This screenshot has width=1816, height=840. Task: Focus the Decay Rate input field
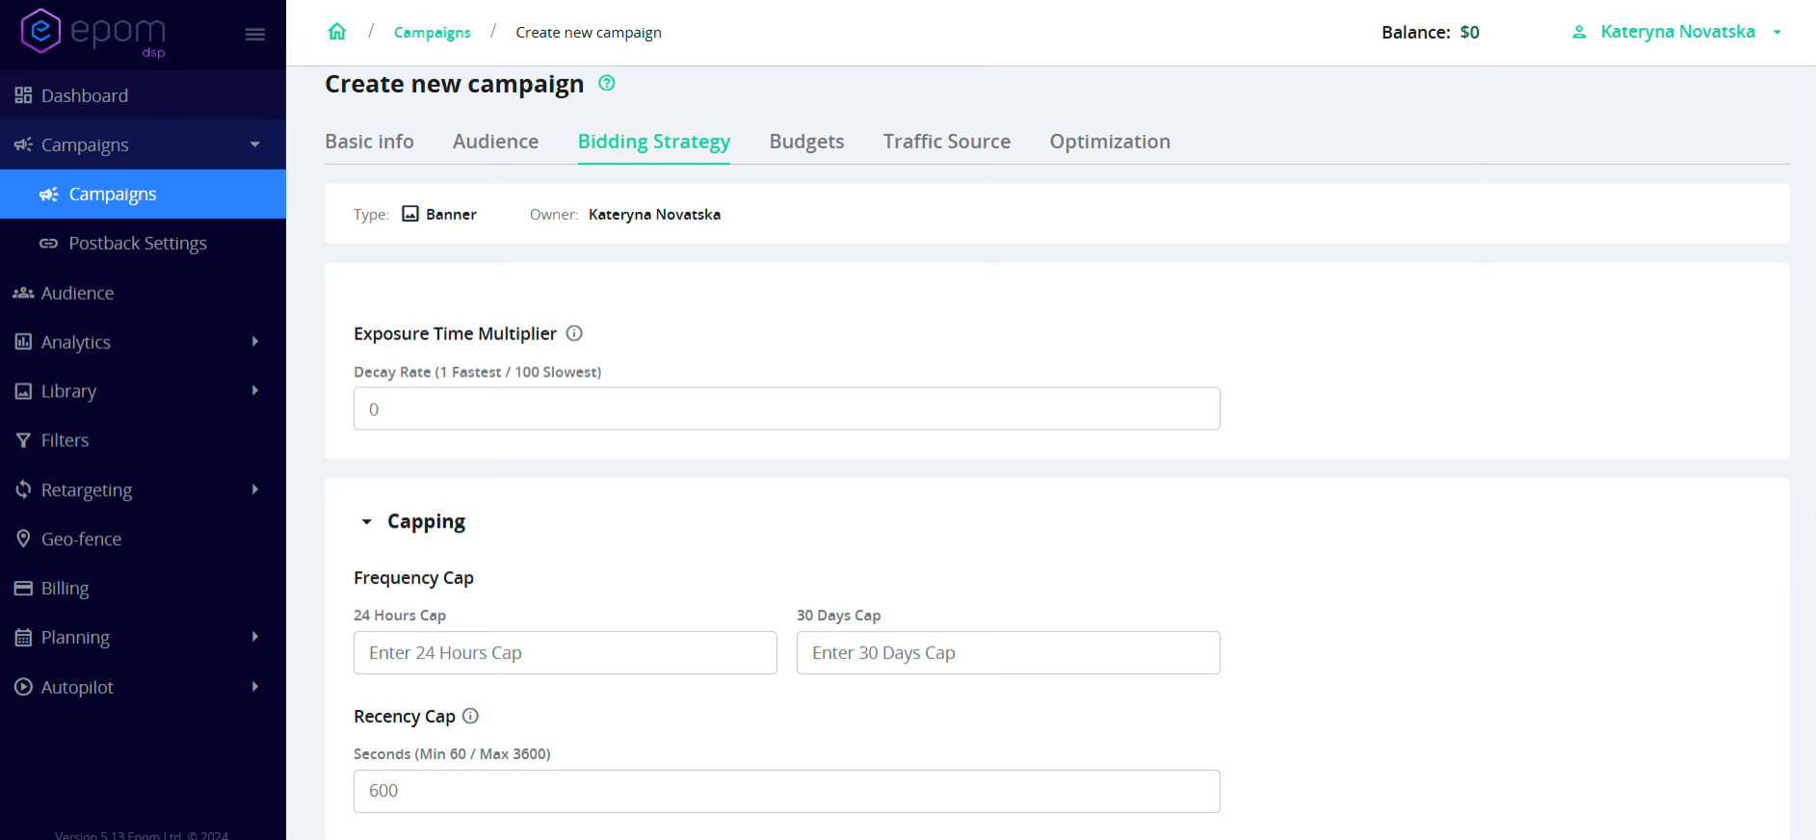tap(787, 408)
